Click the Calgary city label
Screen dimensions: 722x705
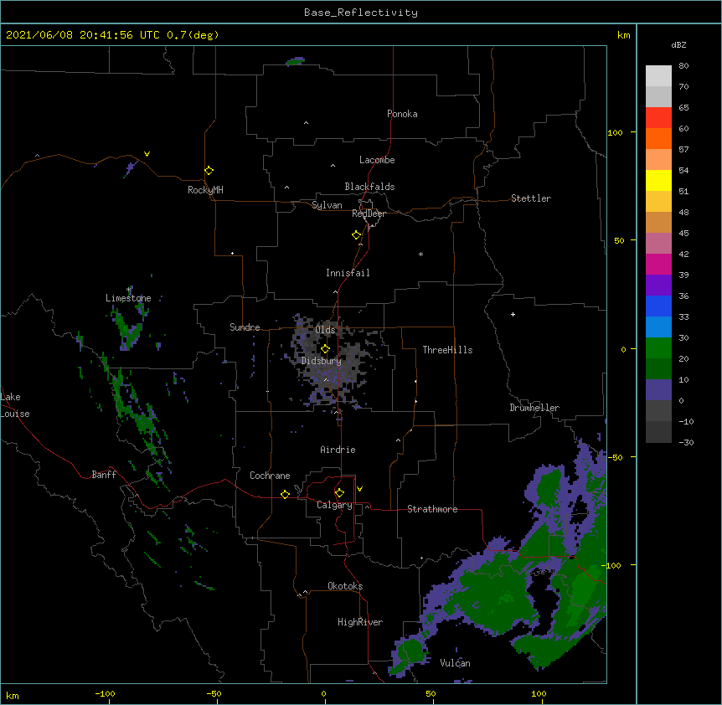tap(334, 505)
